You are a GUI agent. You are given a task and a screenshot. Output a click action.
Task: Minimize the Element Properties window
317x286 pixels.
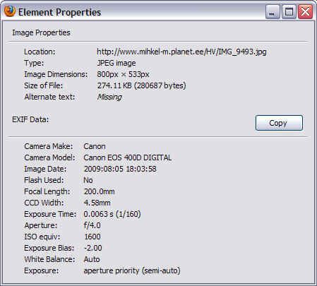(273, 12)
